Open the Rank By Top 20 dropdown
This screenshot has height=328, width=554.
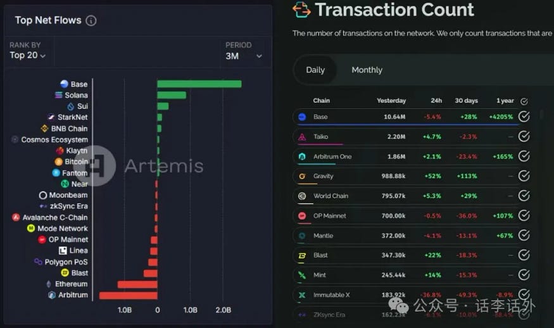point(28,55)
